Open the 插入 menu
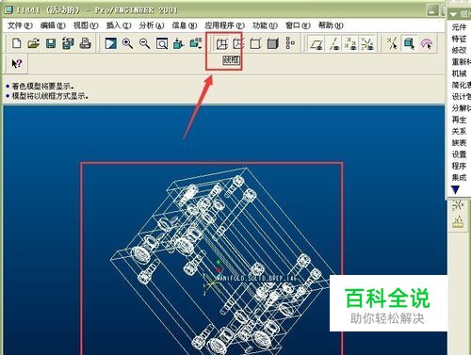The image size is (471, 355). pyautogui.click(x=119, y=25)
